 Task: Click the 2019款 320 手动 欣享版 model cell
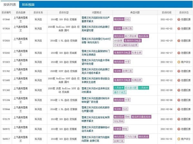[64, 19]
